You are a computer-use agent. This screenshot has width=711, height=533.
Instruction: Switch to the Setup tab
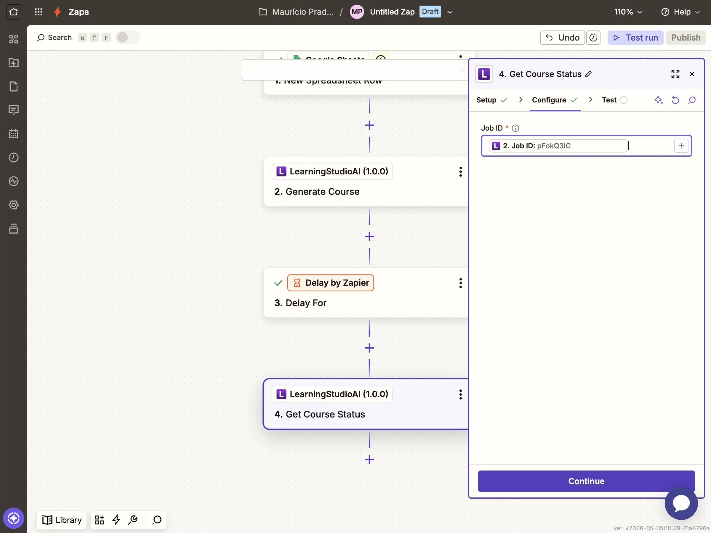[x=491, y=100]
